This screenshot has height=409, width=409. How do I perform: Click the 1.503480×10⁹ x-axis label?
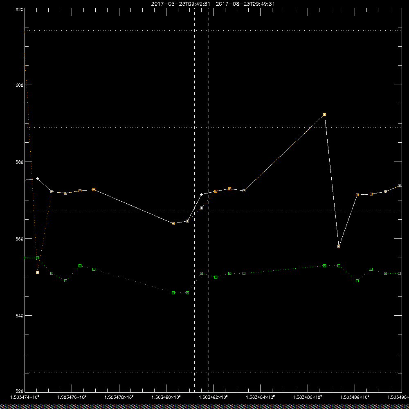(166, 397)
